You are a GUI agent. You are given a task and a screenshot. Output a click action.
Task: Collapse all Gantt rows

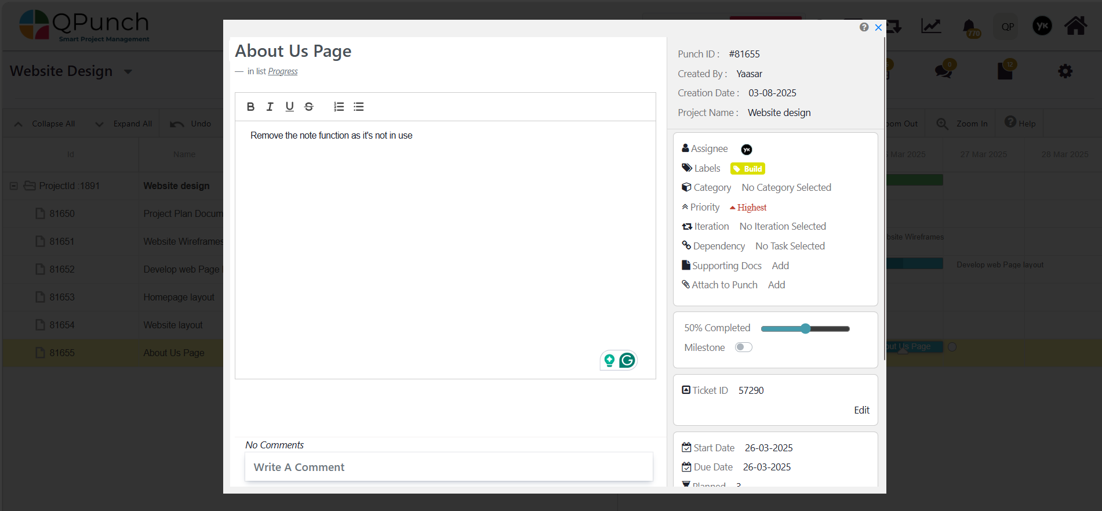coord(45,124)
